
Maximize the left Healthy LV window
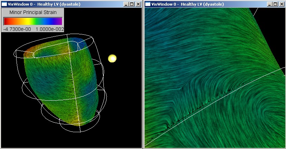point(132,4)
